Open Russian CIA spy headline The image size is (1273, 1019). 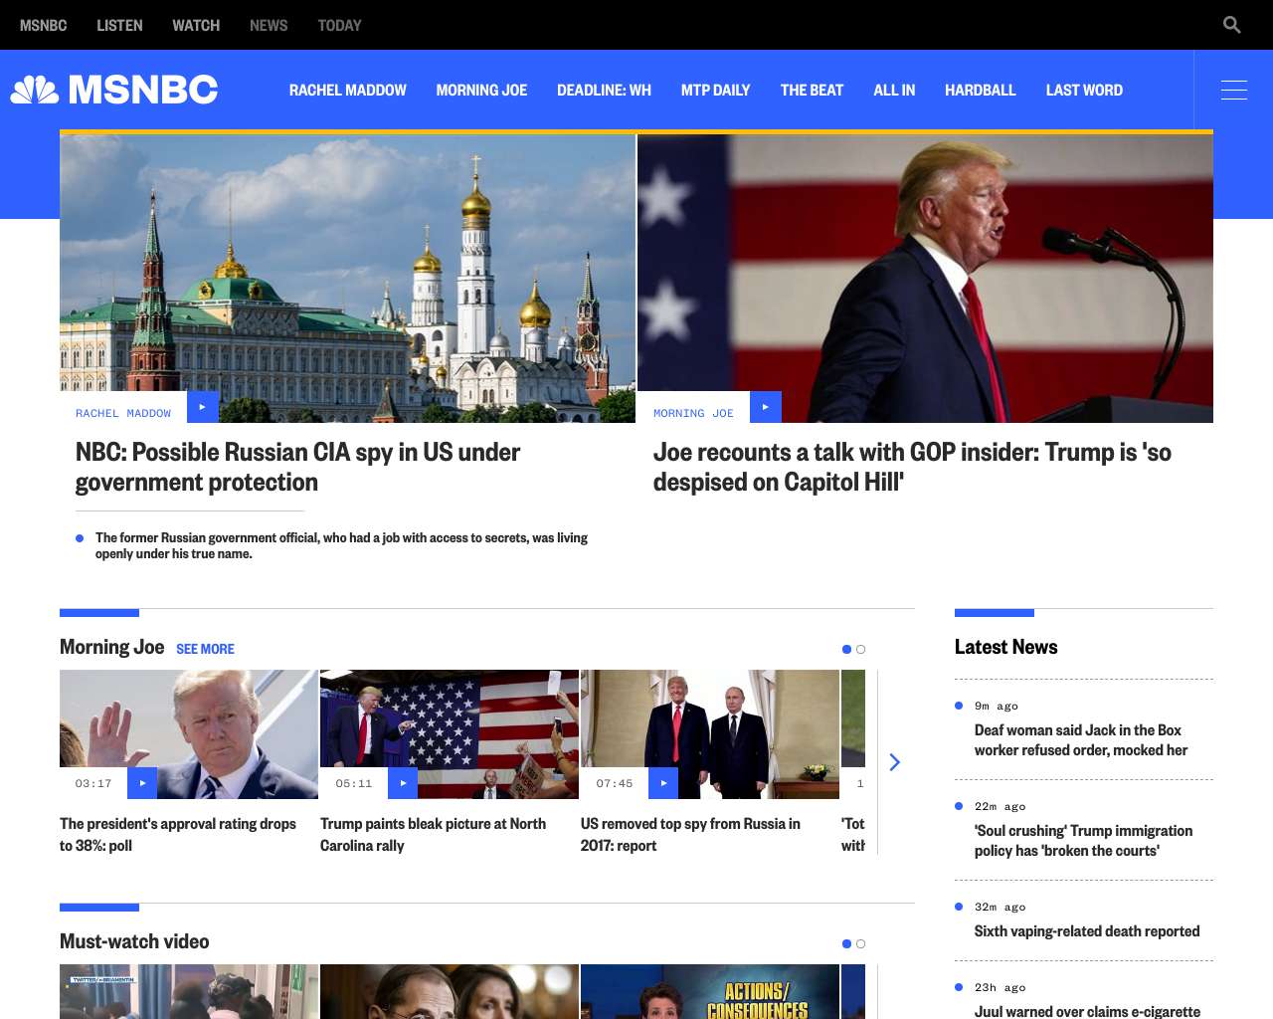[297, 467]
